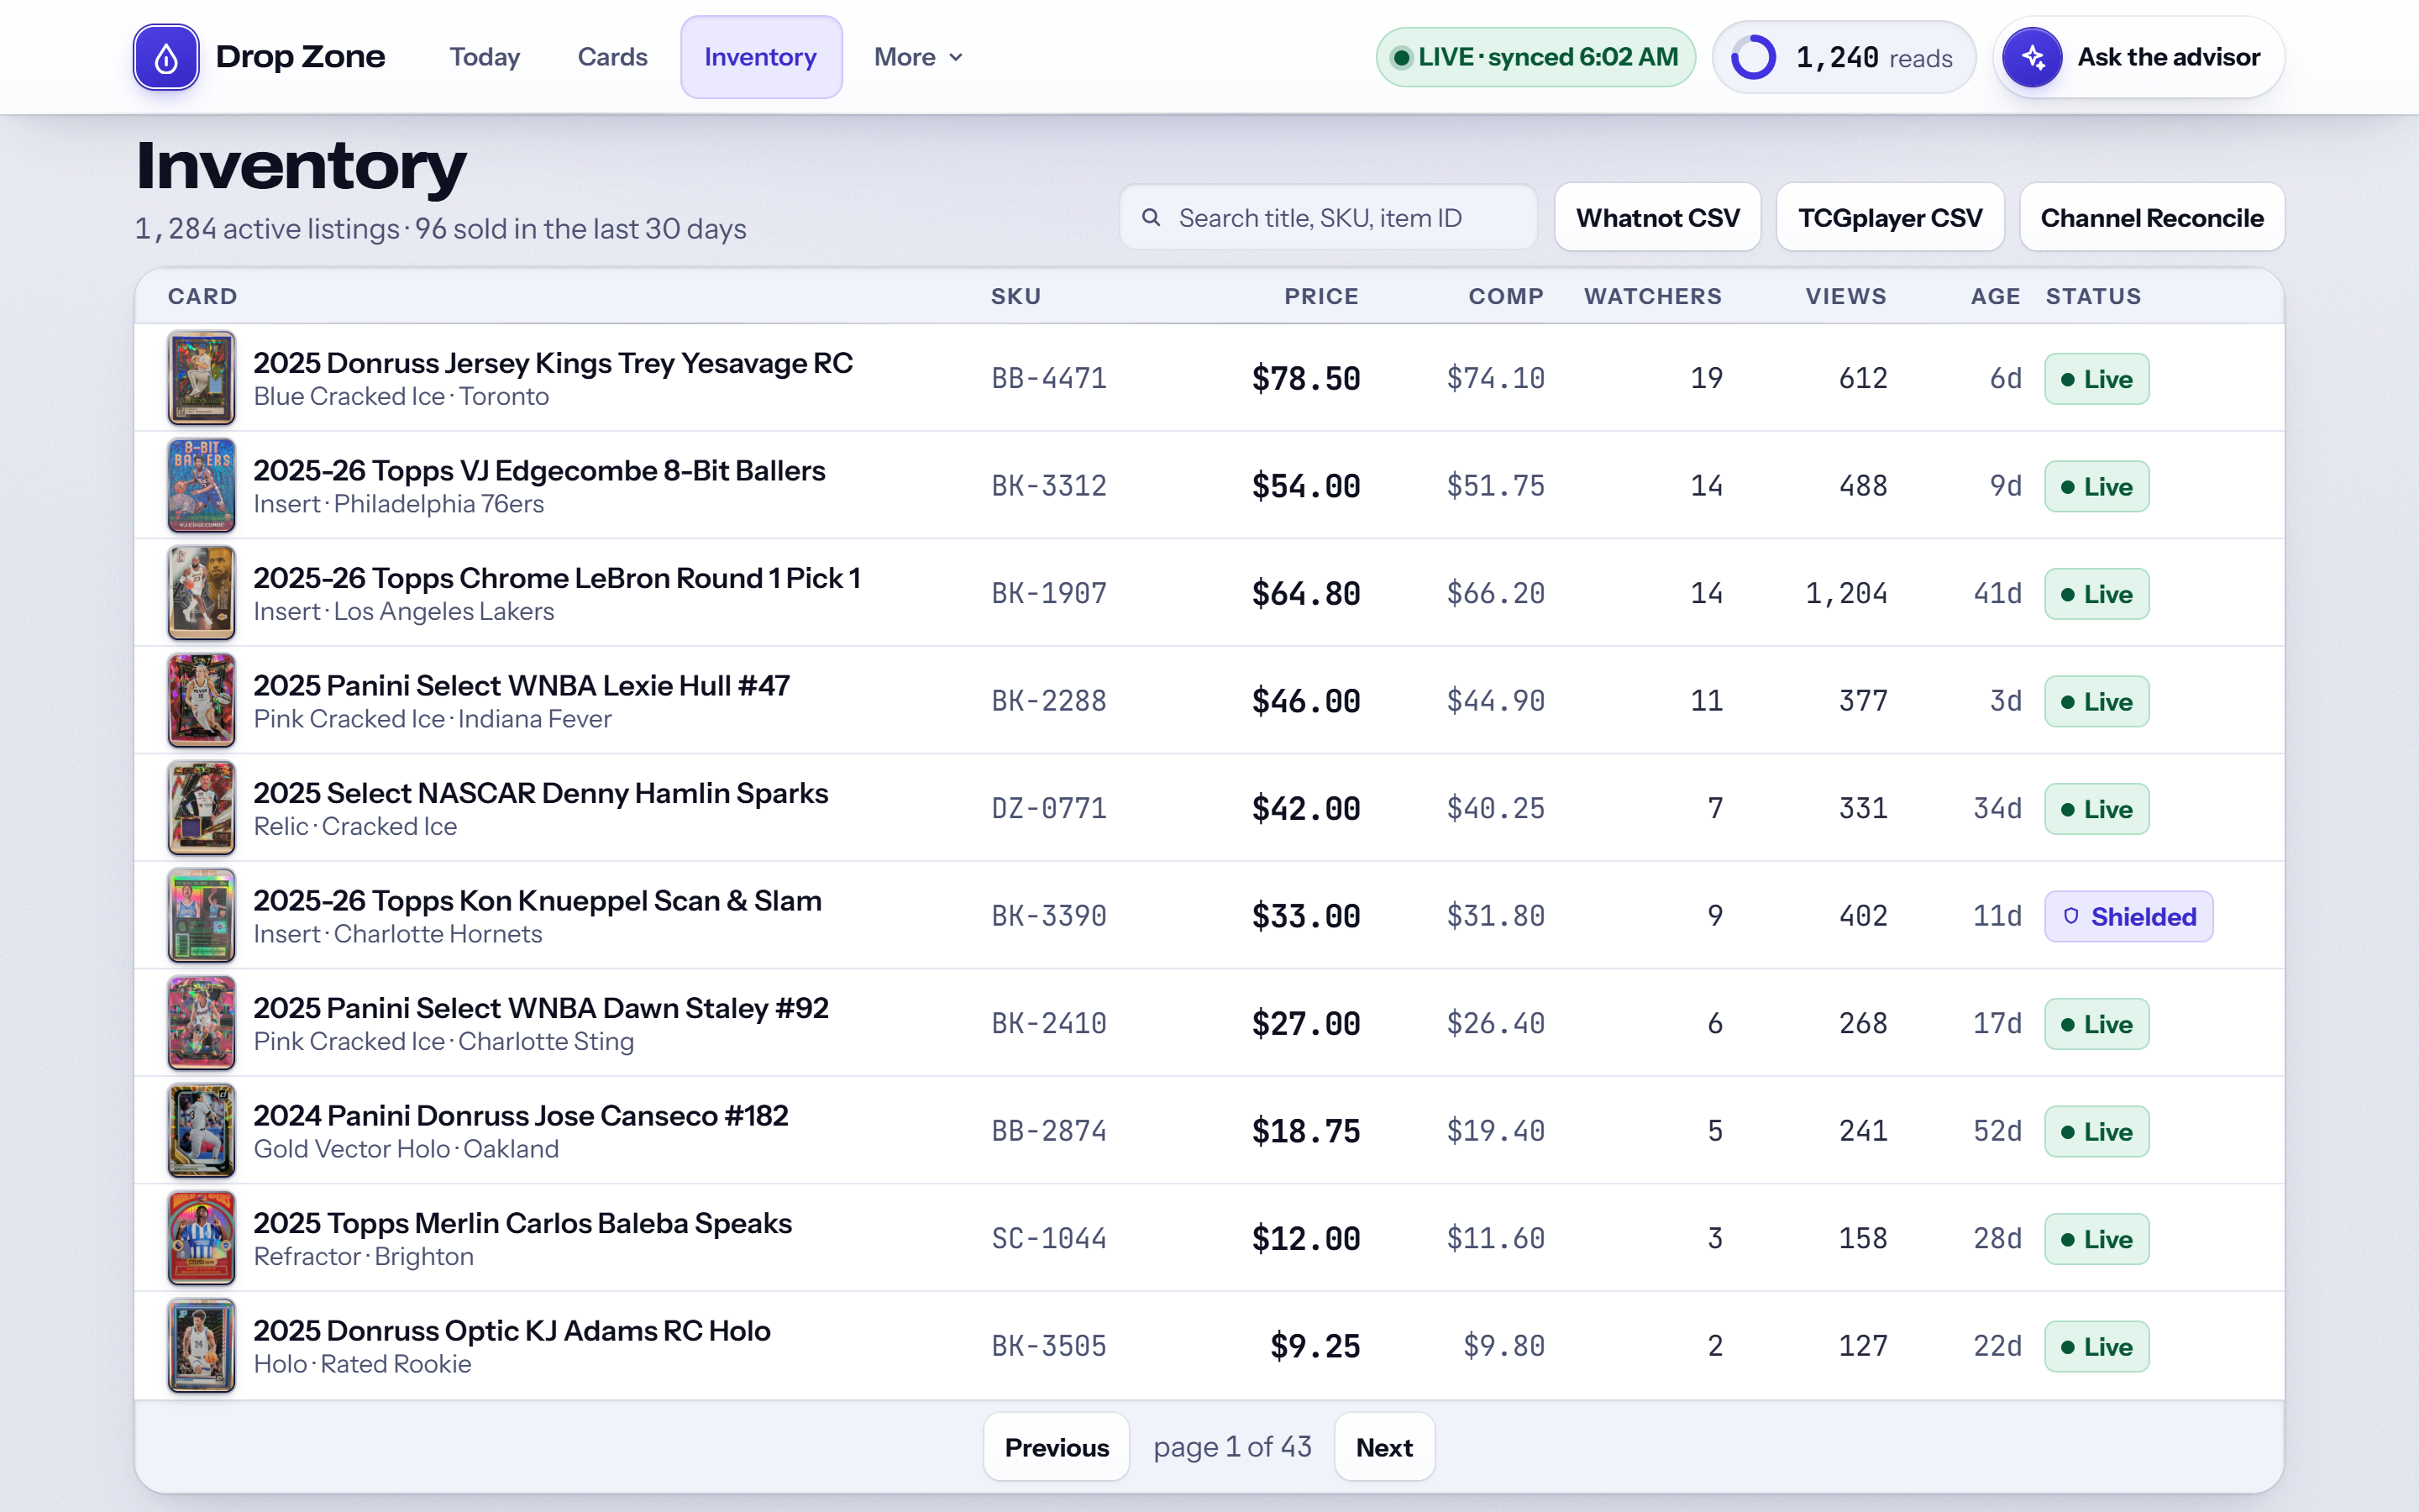Open Trey Yesavage card thumbnail
This screenshot has height=1512, width=2419.
point(202,378)
